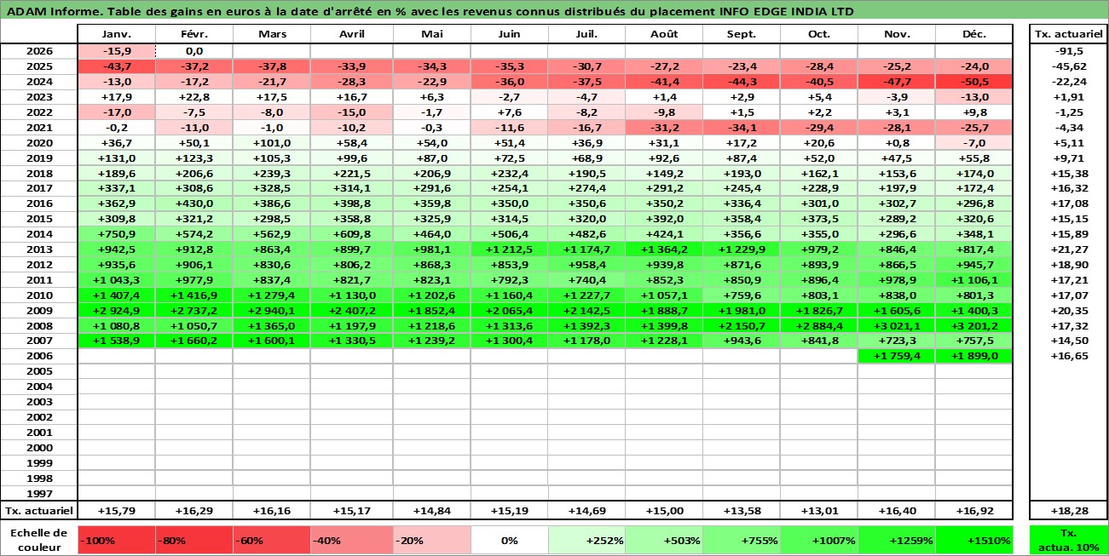Click the -47,7 cell for November 2024
Viewport: 1109px width, 556px height.
pos(897,82)
